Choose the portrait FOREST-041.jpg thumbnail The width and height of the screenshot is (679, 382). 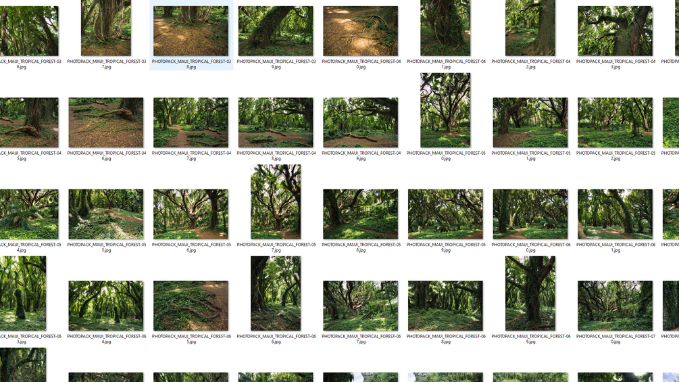click(445, 28)
